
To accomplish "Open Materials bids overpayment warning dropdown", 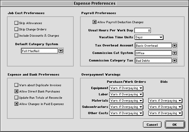I will [165, 101].
